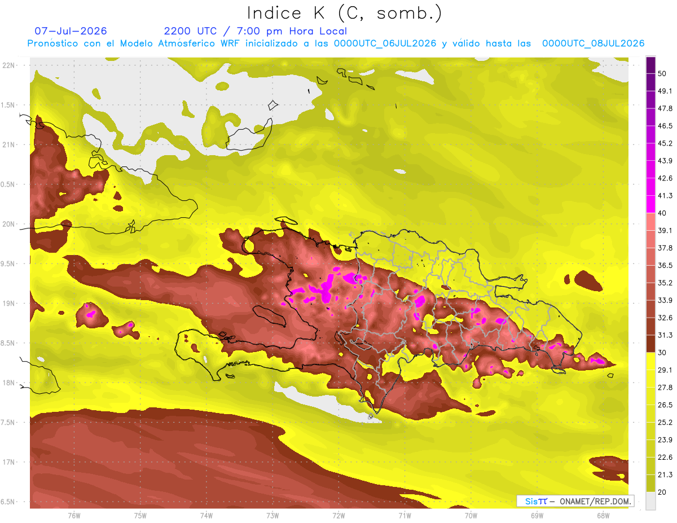Click the "70W" longitude label
This screenshot has width=677, height=523.
[x=471, y=515]
